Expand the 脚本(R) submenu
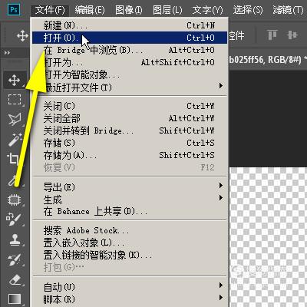Screen dimensions: 307x307 click(130, 299)
